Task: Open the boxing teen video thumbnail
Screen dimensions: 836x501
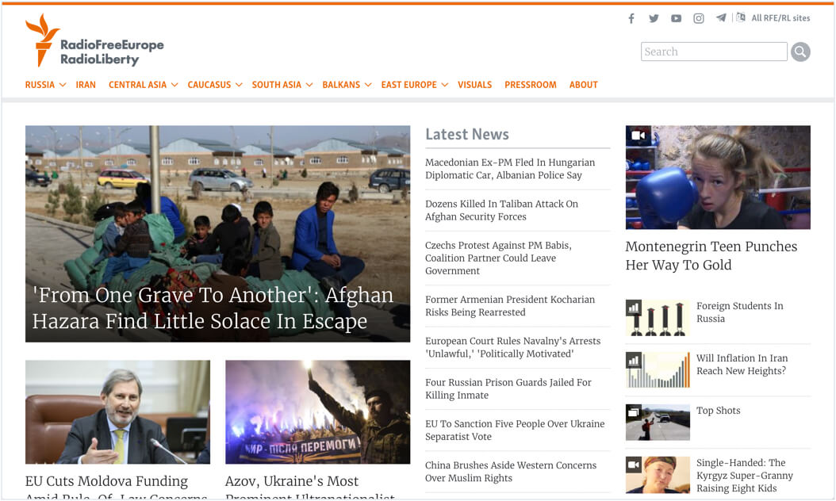Action: tap(718, 178)
